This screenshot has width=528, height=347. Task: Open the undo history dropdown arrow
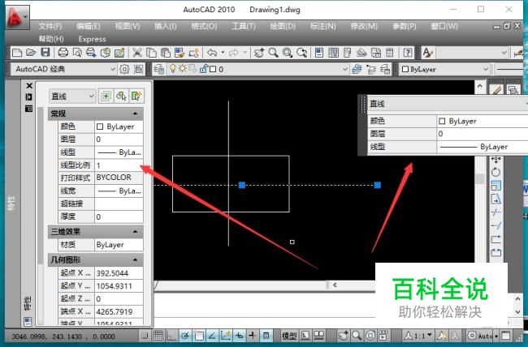click(x=223, y=53)
